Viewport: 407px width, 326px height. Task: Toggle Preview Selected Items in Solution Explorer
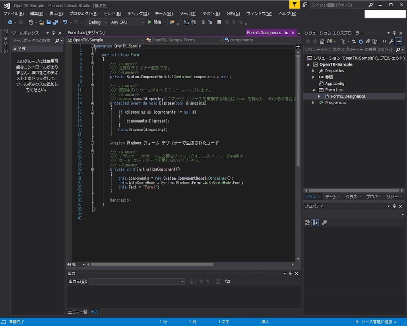point(398,41)
